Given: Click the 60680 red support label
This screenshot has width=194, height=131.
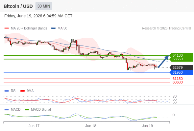Looking at the screenshot, I should pyautogui.click(x=178, y=82).
